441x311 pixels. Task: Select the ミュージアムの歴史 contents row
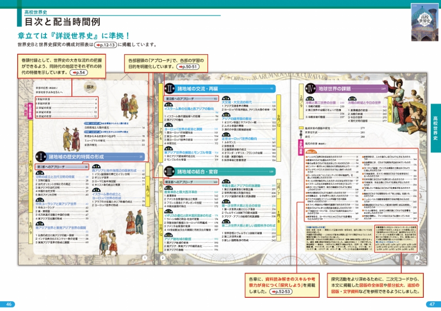[x=115, y=141]
